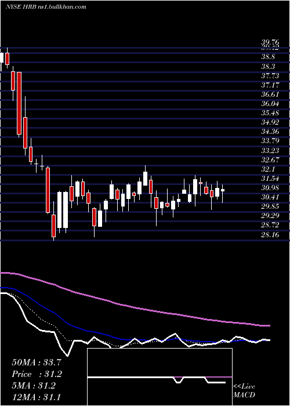Select the 36.61 price level label
The width and height of the screenshot is (290, 406).
(x=270, y=94)
